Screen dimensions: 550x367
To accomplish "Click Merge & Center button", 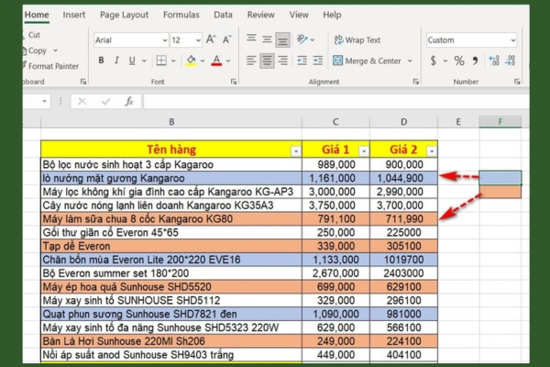I will click(x=367, y=61).
